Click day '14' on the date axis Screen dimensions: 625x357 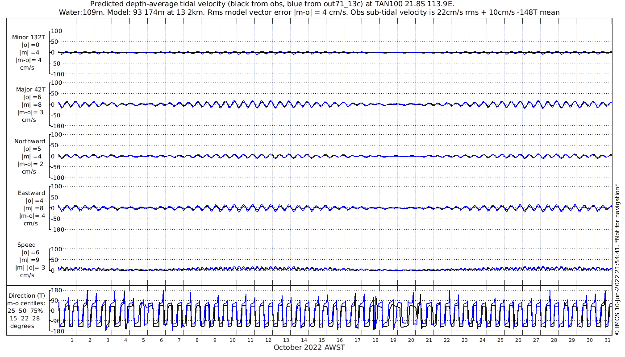(x=304, y=340)
